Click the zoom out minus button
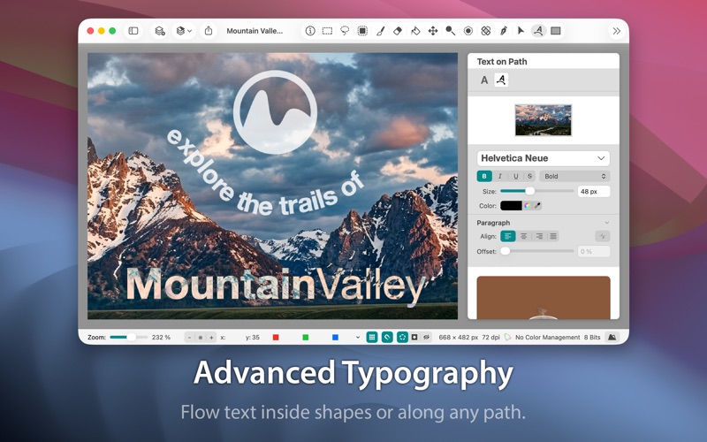The width and height of the screenshot is (707, 442). 190,338
